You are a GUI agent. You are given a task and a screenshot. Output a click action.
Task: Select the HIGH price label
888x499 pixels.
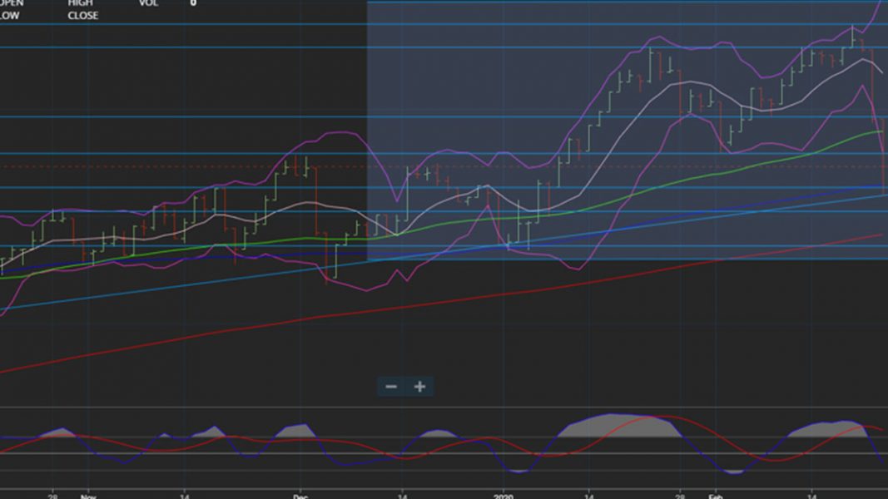(81, 3)
